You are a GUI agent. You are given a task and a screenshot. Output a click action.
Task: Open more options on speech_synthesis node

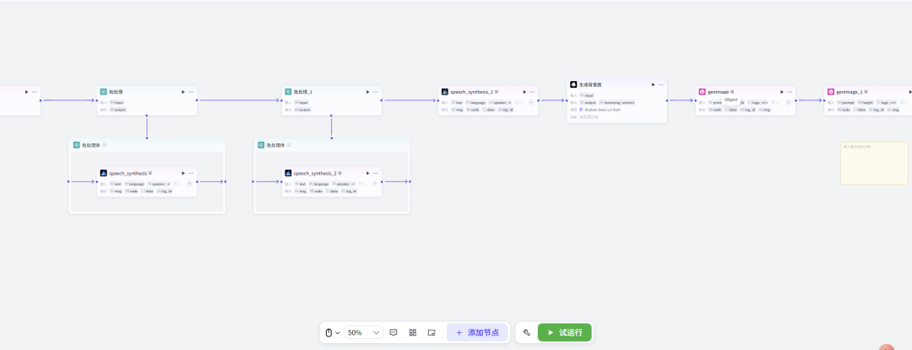coord(191,173)
